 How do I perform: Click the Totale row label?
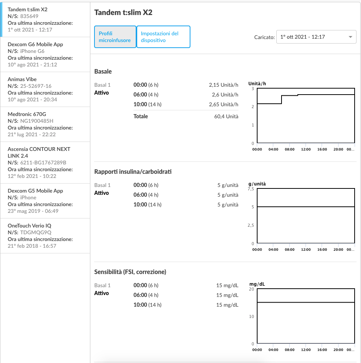tap(141, 116)
